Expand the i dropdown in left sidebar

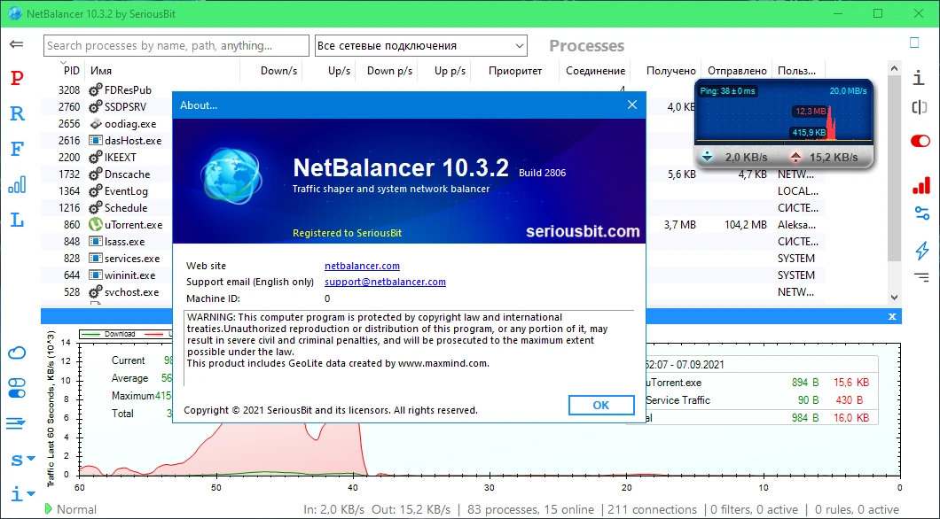[23, 494]
